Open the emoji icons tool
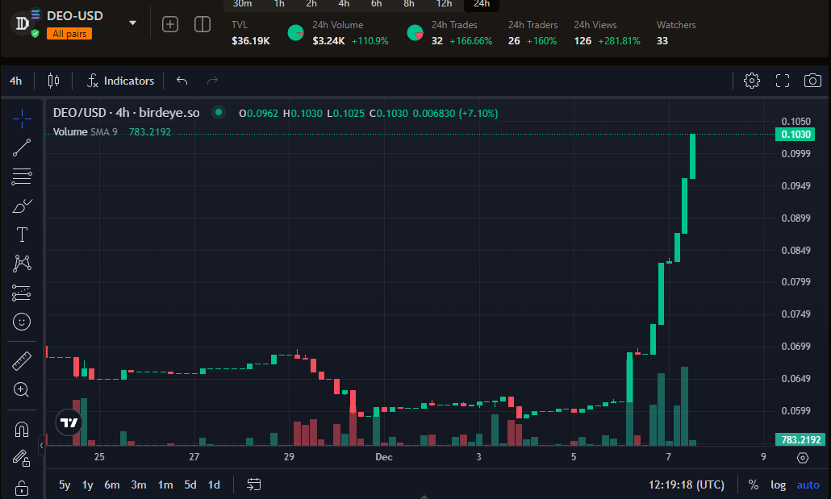This screenshot has width=831, height=499. (x=22, y=322)
